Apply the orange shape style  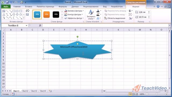pos(46,14)
